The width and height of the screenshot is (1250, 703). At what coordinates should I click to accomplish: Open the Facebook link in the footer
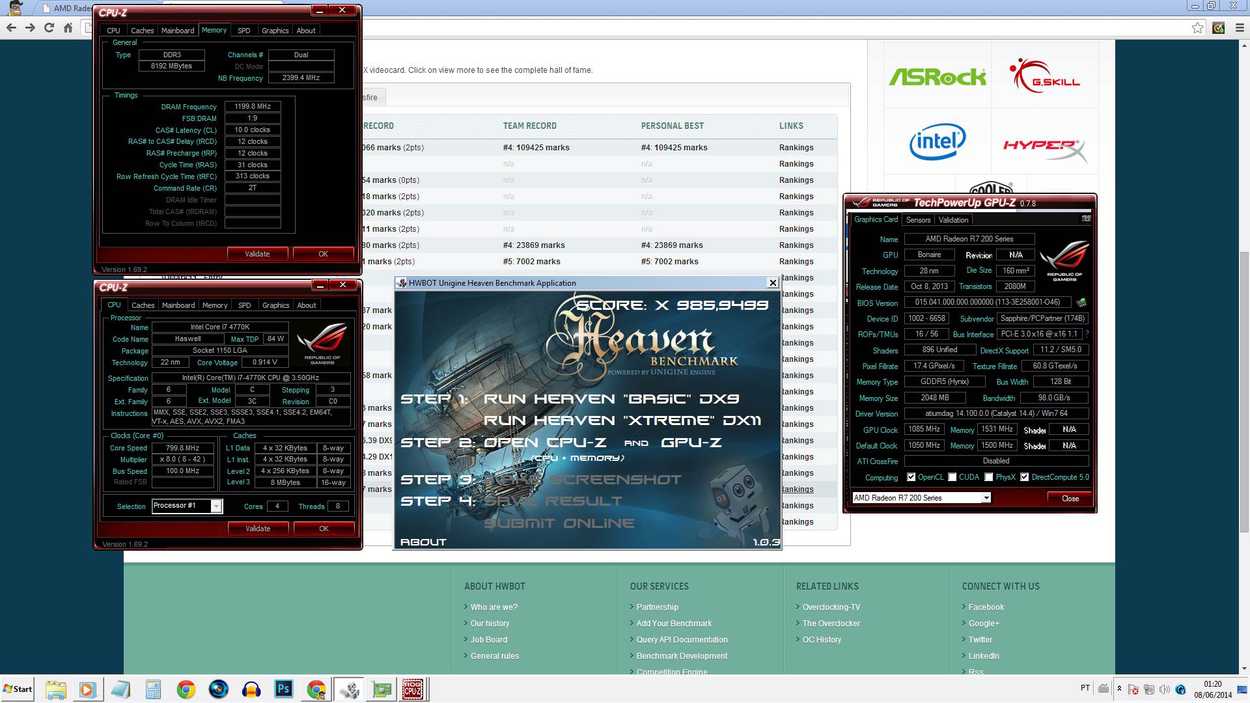pyautogui.click(x=986, y=607)
